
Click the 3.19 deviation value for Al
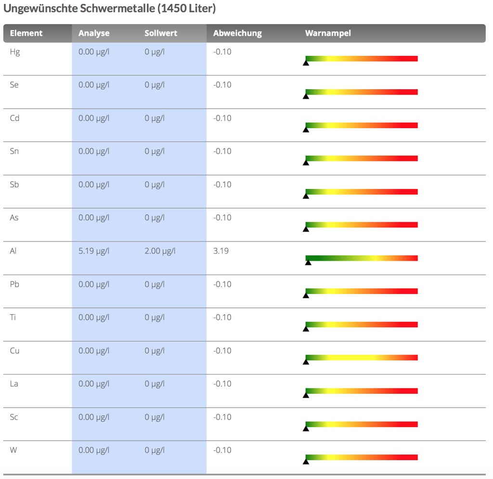pyautogui.click(x=221, y=251)
